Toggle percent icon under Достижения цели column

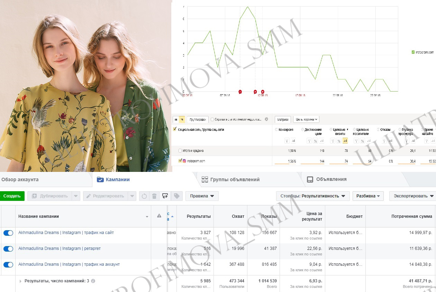point(315,141)
